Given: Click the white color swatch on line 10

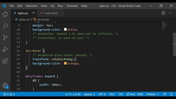Looking at the screenshot, I should [x=65, y=29].
